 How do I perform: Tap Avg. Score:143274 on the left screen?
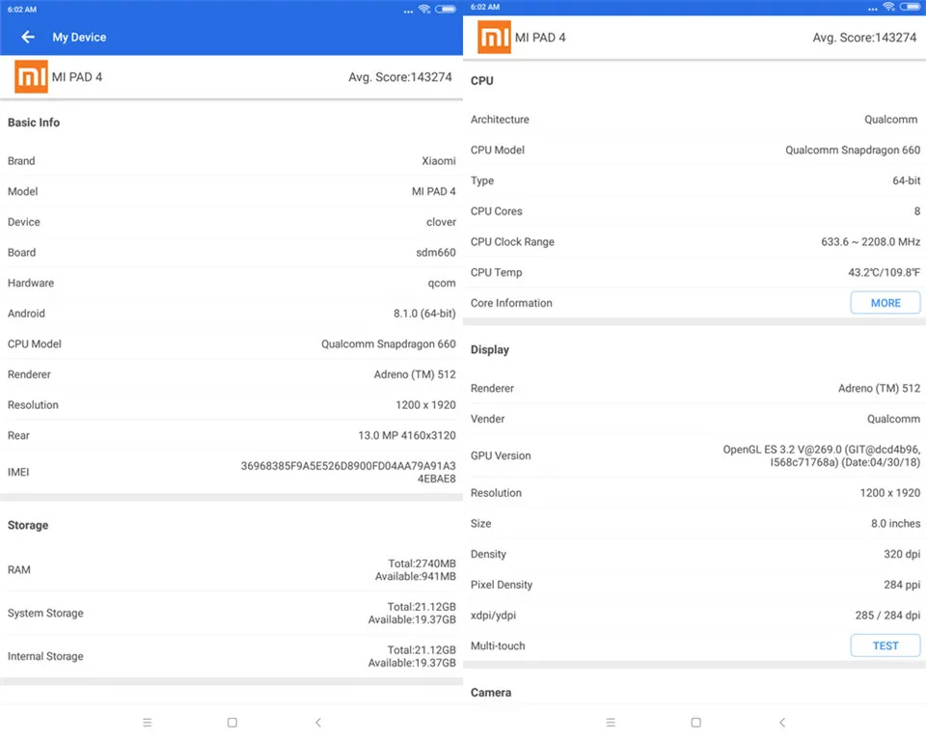[x=399, y=77]
